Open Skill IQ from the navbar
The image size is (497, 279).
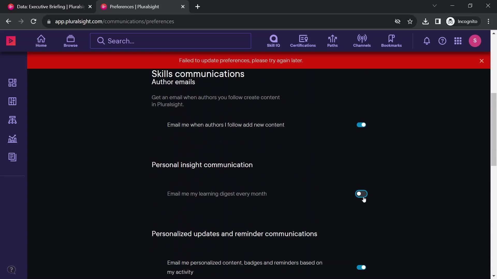tap(273, 41)
